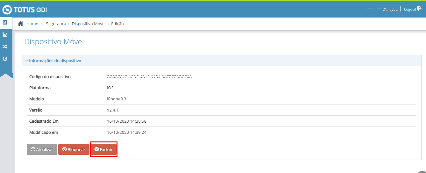
Task: Click the Dispositivo Móvel page heading
Action: pyautogui.click(x=54, y=42)
